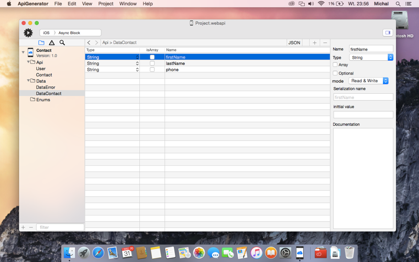Open the Type String dropdown in inspector
The height and width of the screenshot is (262, 419).
371,58
